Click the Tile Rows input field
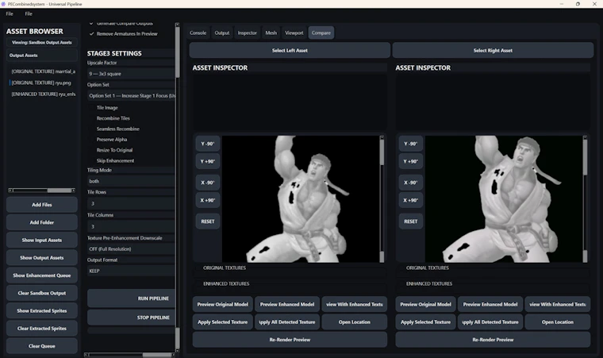This screenshot has height=358, width=603. click(131, 203)
